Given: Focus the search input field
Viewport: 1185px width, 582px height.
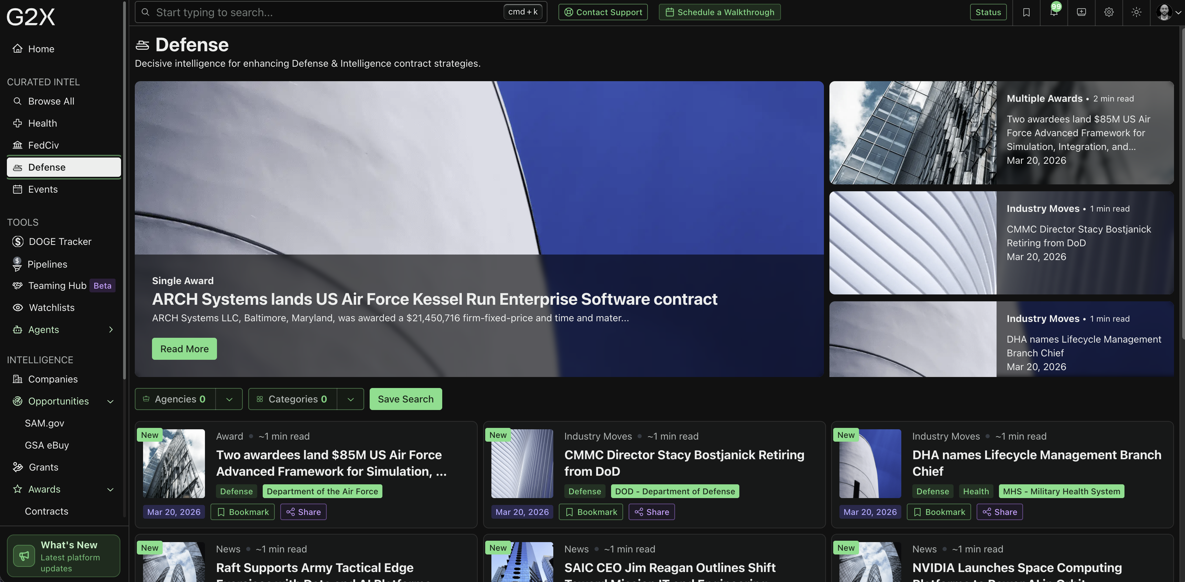Looking at the screenshot, I should tap(341, 12).
